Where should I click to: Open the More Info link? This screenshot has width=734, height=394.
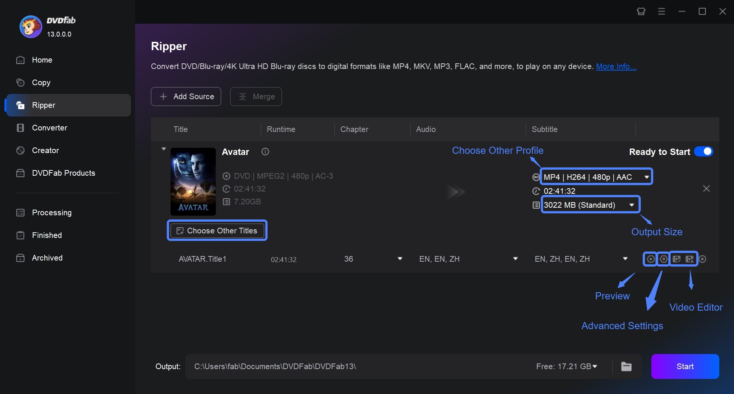click(616, 66)
